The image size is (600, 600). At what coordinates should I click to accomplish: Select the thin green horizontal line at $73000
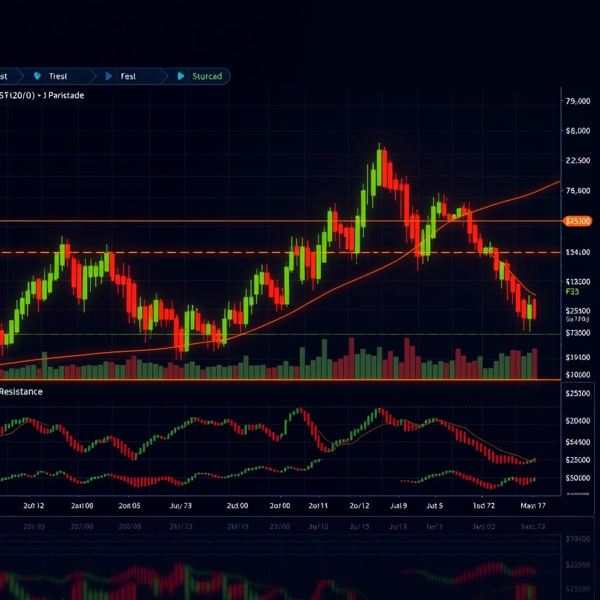280,335
